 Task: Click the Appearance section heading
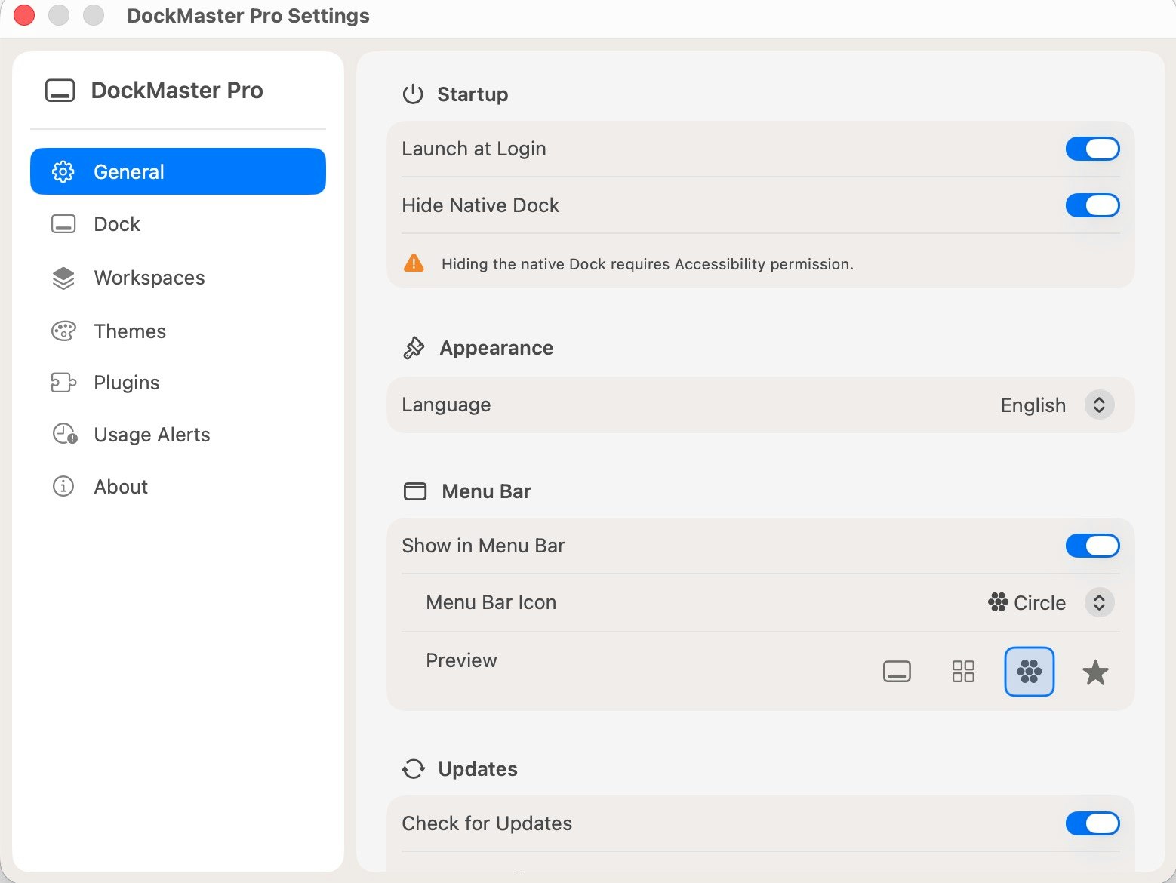point(497,348)
